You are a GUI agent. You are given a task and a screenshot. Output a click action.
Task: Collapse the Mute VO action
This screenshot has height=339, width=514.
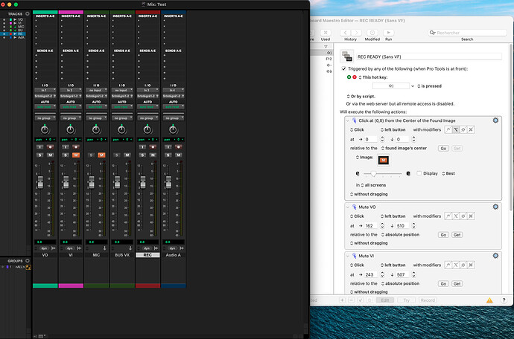tap(348, 207)
